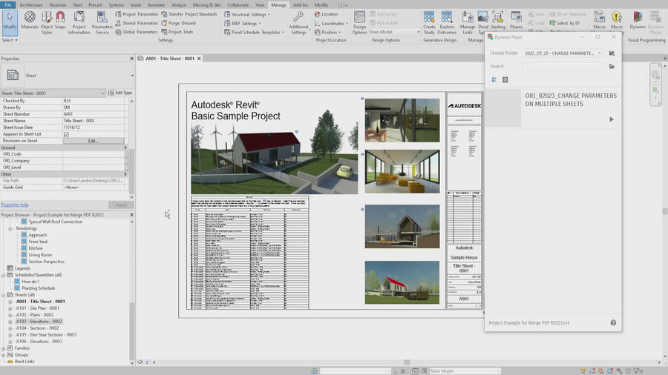Open folder icon next to Dynamo Player search
668x375 pixels.
[x=612, y=66]
